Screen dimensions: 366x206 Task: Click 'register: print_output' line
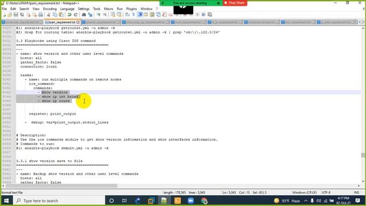[53, 114]
